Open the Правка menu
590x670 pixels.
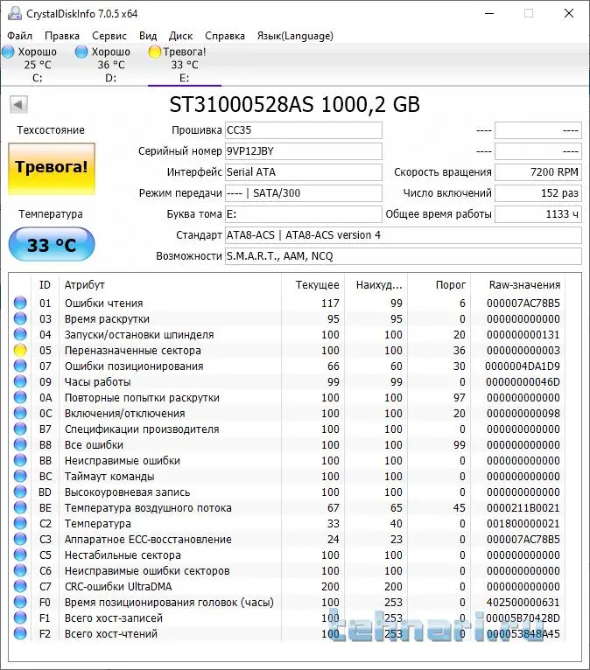pos(62,36)
